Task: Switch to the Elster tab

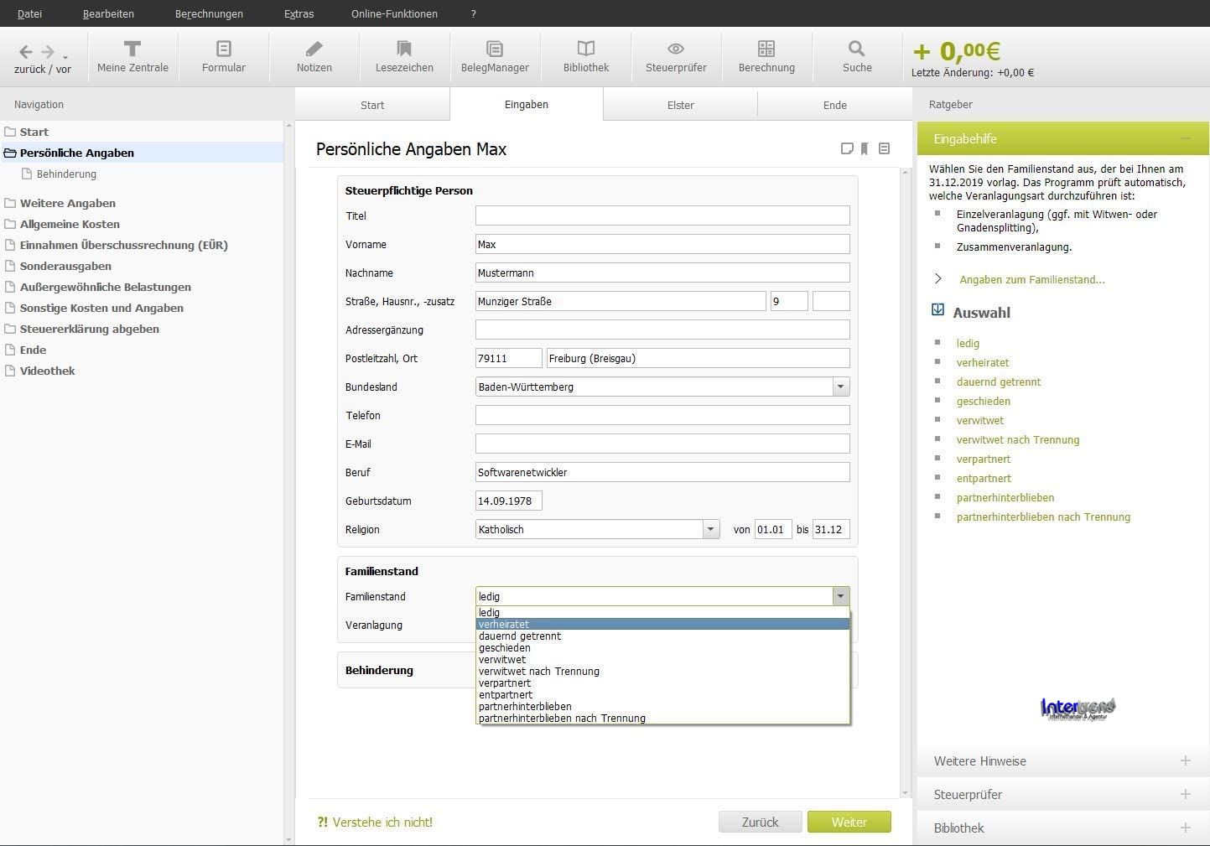Action: coord(680,105)
